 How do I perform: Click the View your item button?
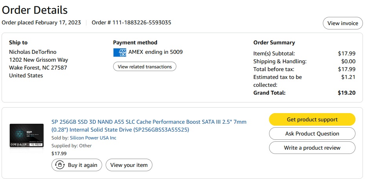[129, 165]
